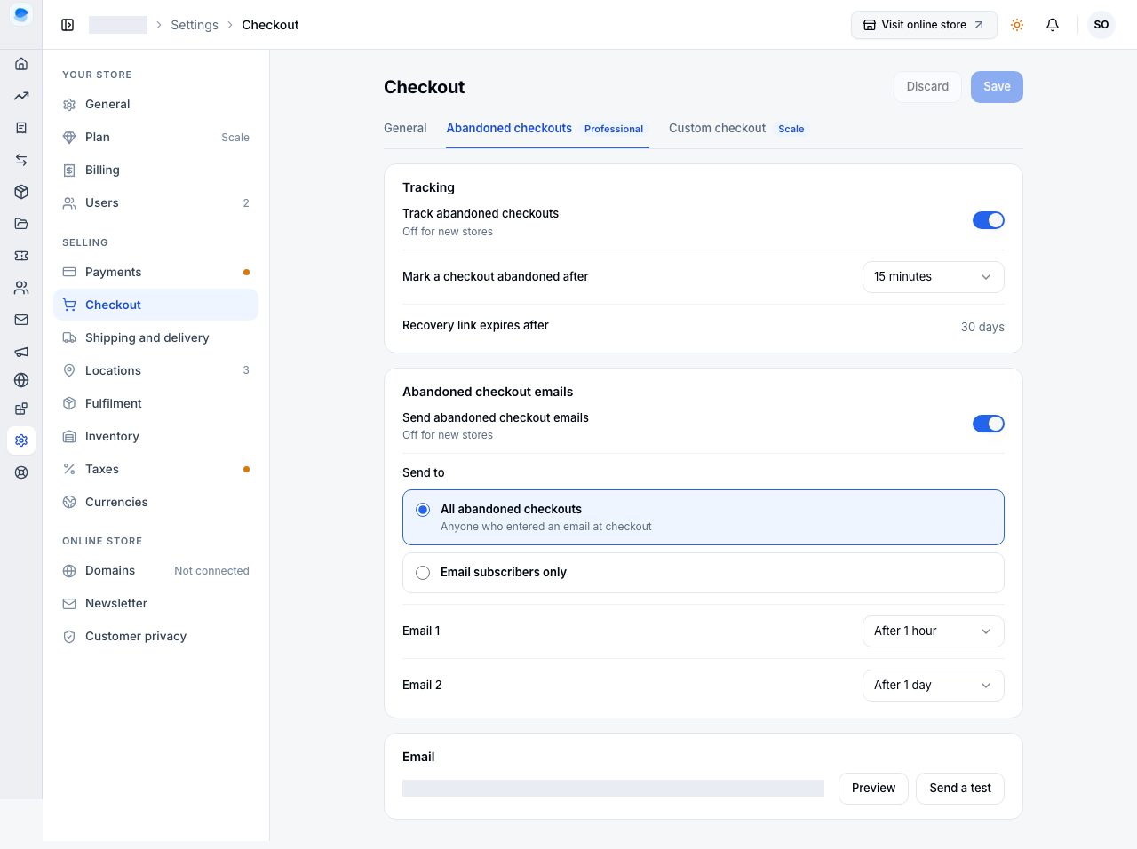Image resolution: width=1137 pixels, height=849 pixels.
Task: Open the megaphone marketing icon
Action: point(21,352)
